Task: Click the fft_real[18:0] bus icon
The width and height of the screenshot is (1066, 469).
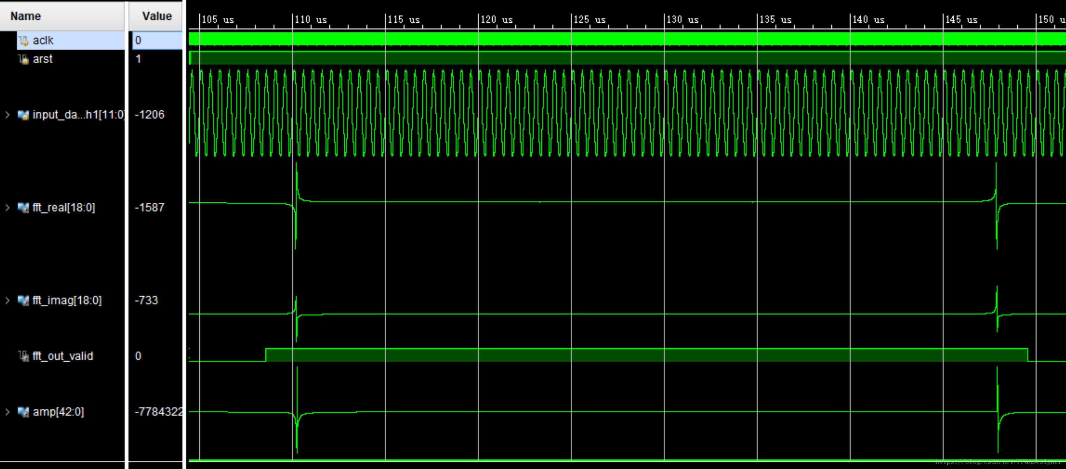Action: [23, 208]
